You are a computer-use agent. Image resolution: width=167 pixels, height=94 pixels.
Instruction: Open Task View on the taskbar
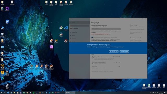[5, 93]
